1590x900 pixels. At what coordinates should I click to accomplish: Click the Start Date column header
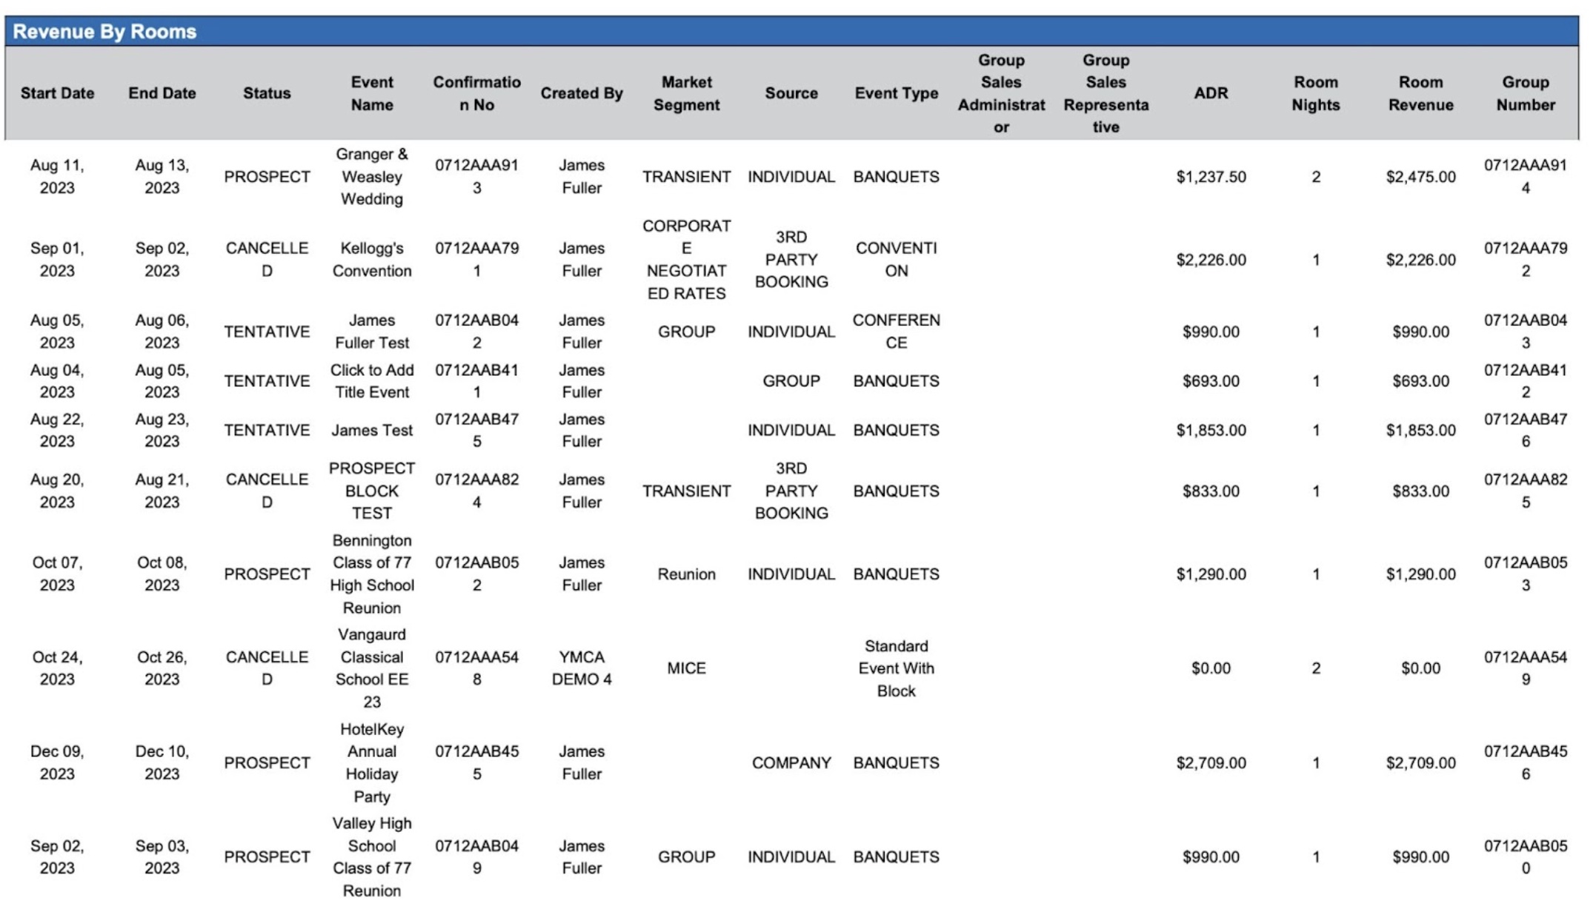tap(57, 93)
